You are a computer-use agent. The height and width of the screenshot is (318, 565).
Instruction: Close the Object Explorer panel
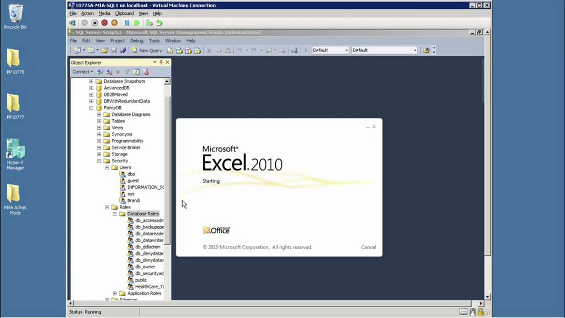[x=168, y=62]
